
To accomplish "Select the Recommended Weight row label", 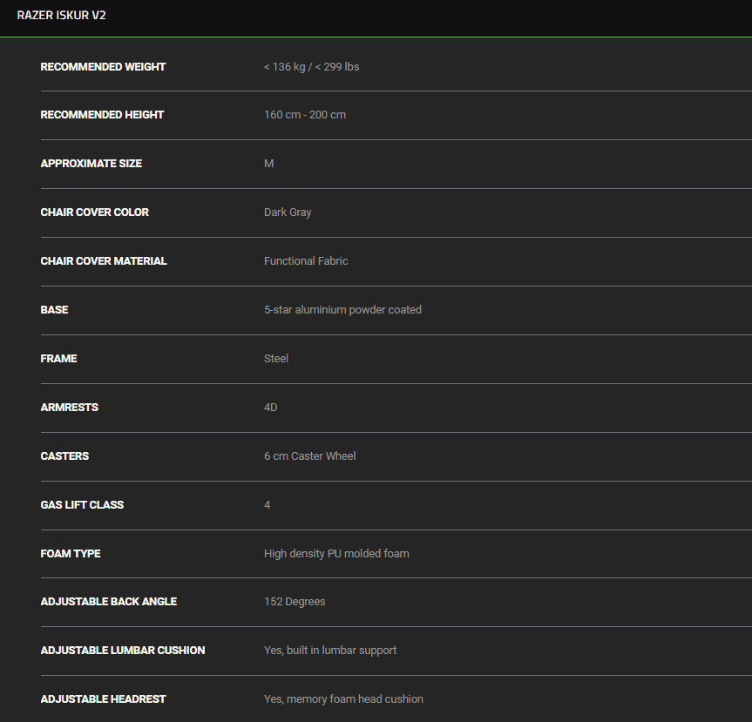I will click(103, 67).
